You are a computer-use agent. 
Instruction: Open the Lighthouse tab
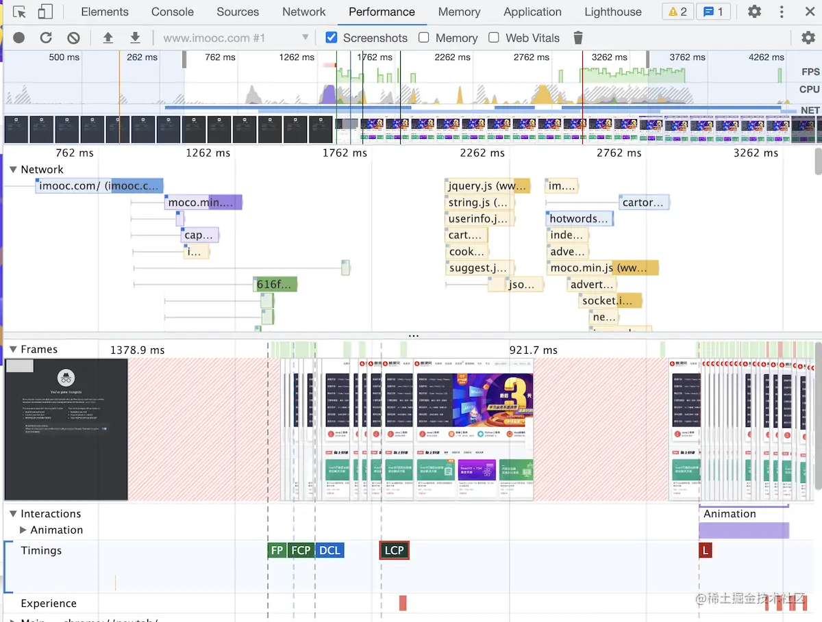tap(613, 12)
